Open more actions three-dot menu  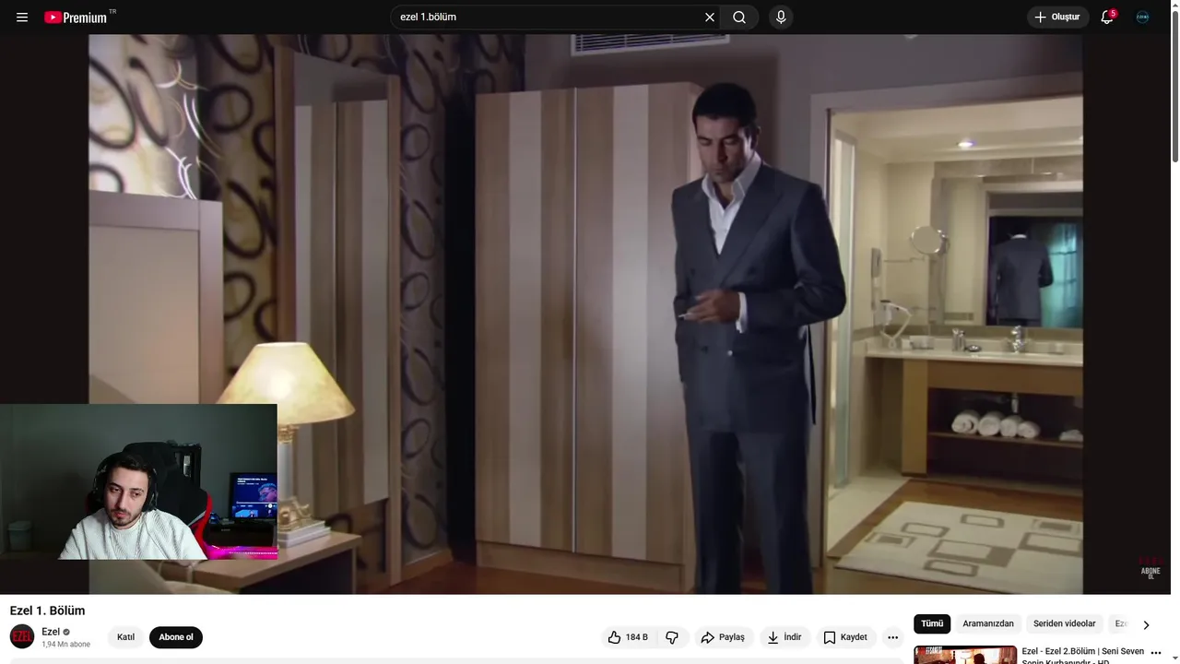pyautogui.click(x=892, y=637)
